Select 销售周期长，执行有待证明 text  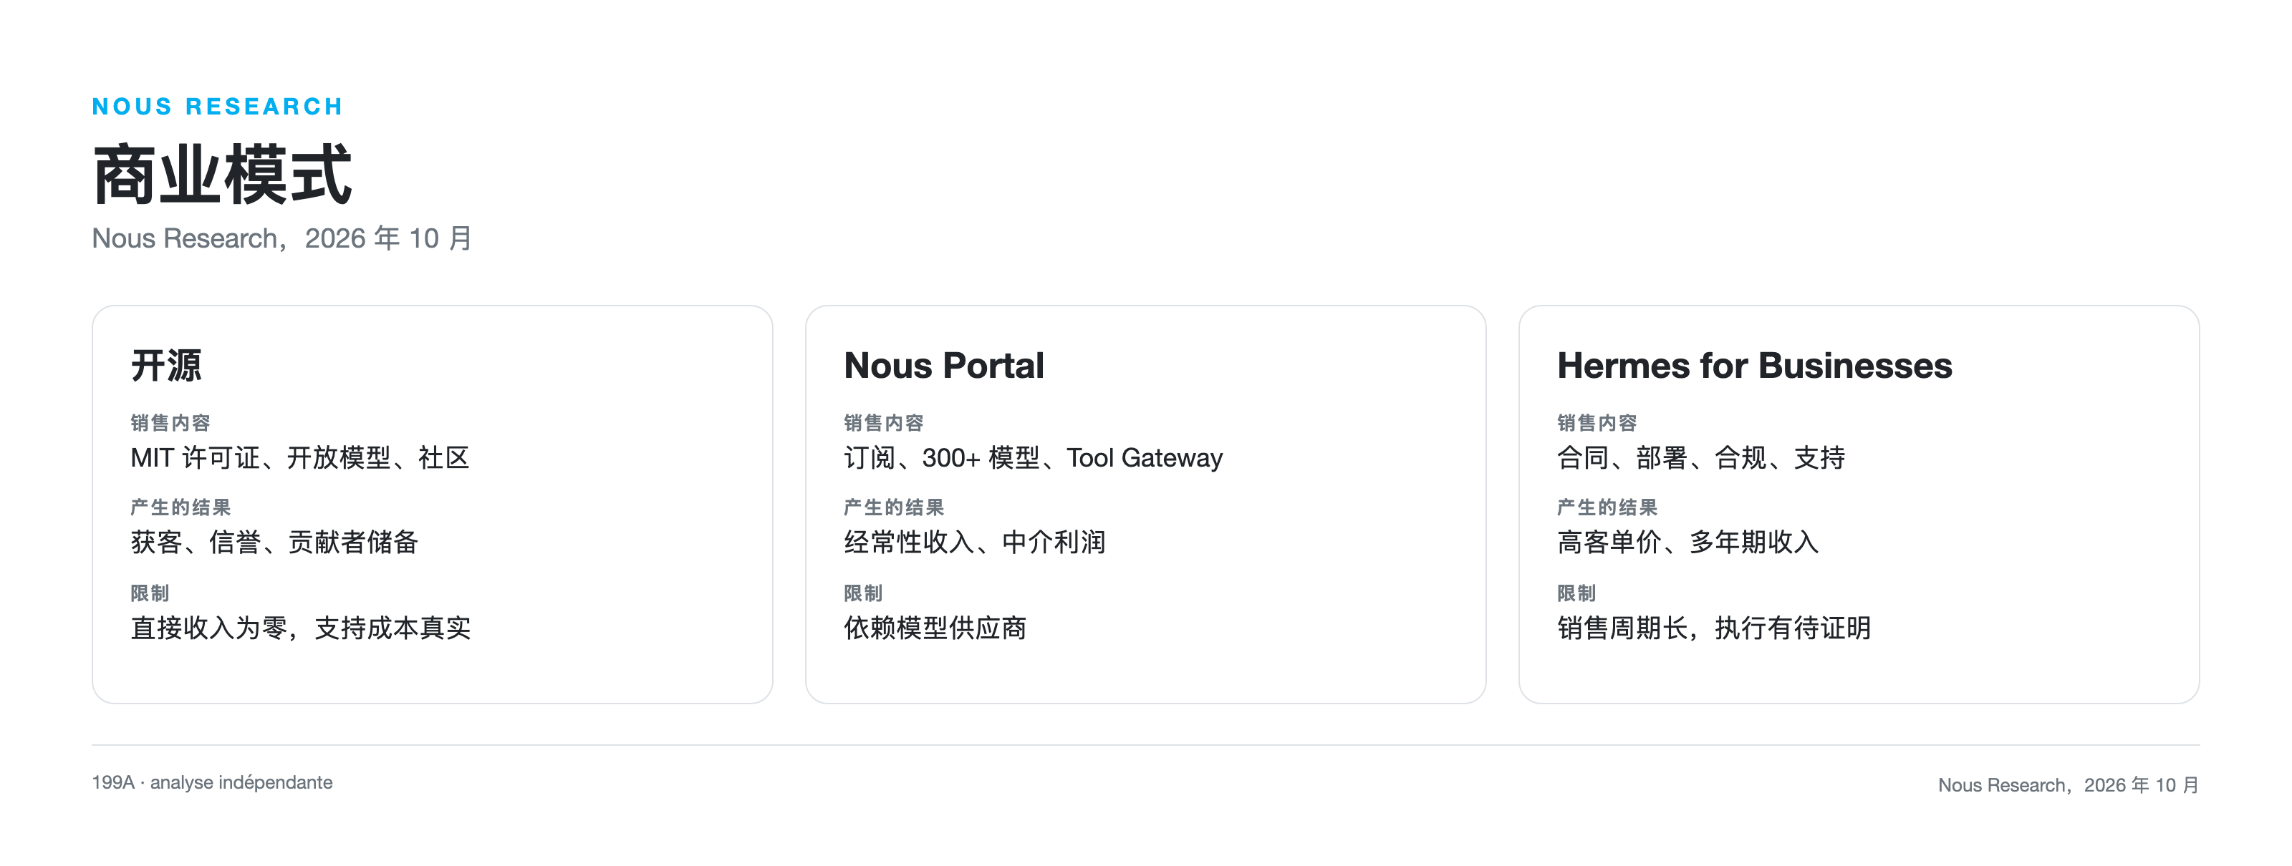tap(1715, 628)
